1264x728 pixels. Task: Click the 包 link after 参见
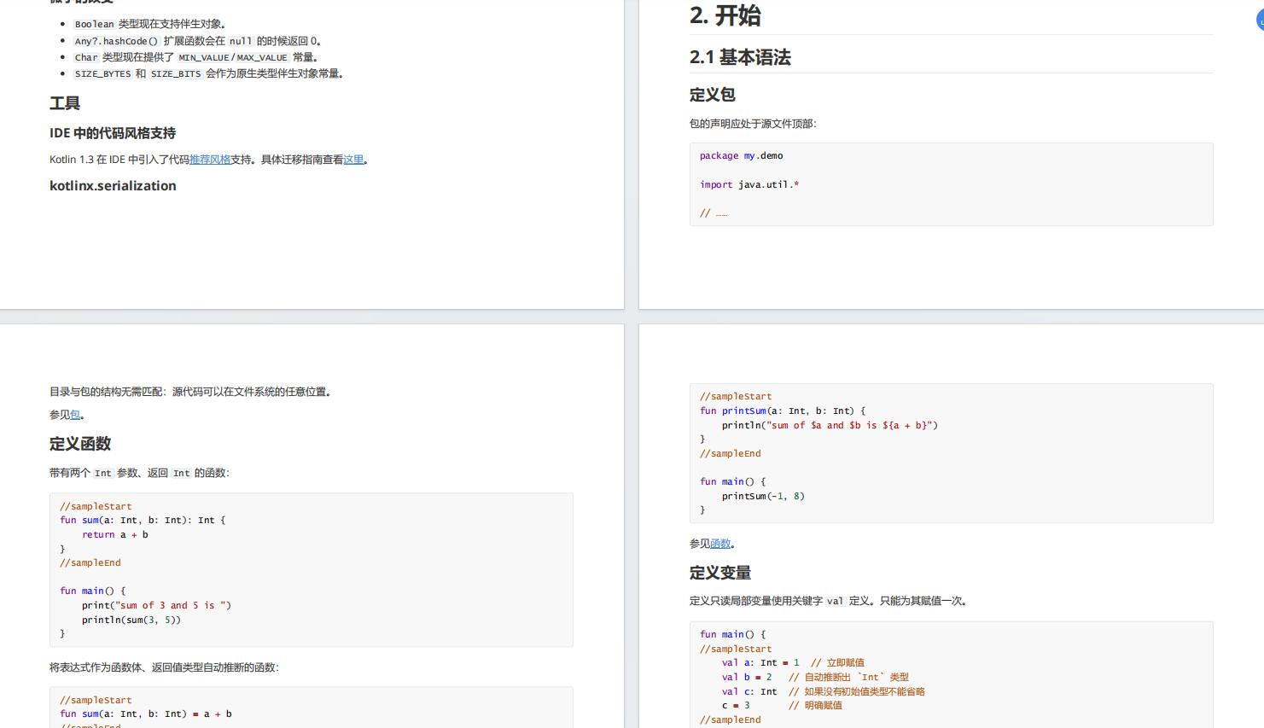[75, 414]
